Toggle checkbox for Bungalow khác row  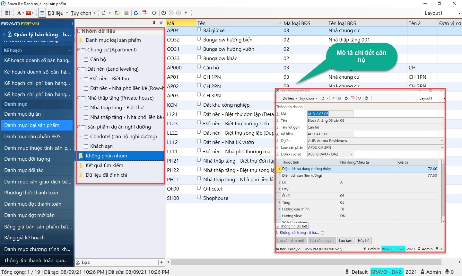(199, 58)
